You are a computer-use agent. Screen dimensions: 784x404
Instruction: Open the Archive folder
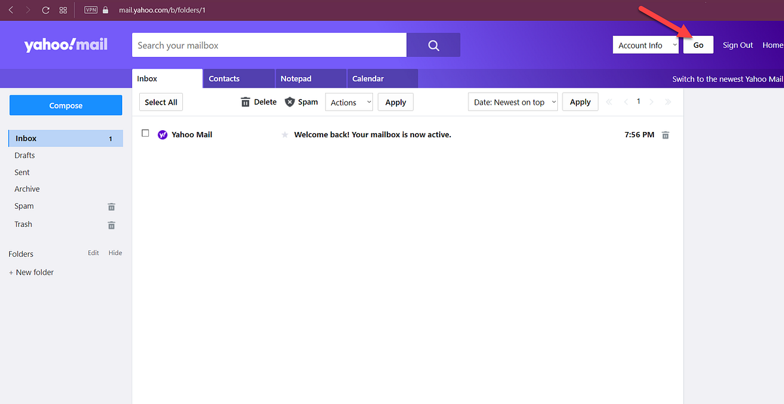27,189
